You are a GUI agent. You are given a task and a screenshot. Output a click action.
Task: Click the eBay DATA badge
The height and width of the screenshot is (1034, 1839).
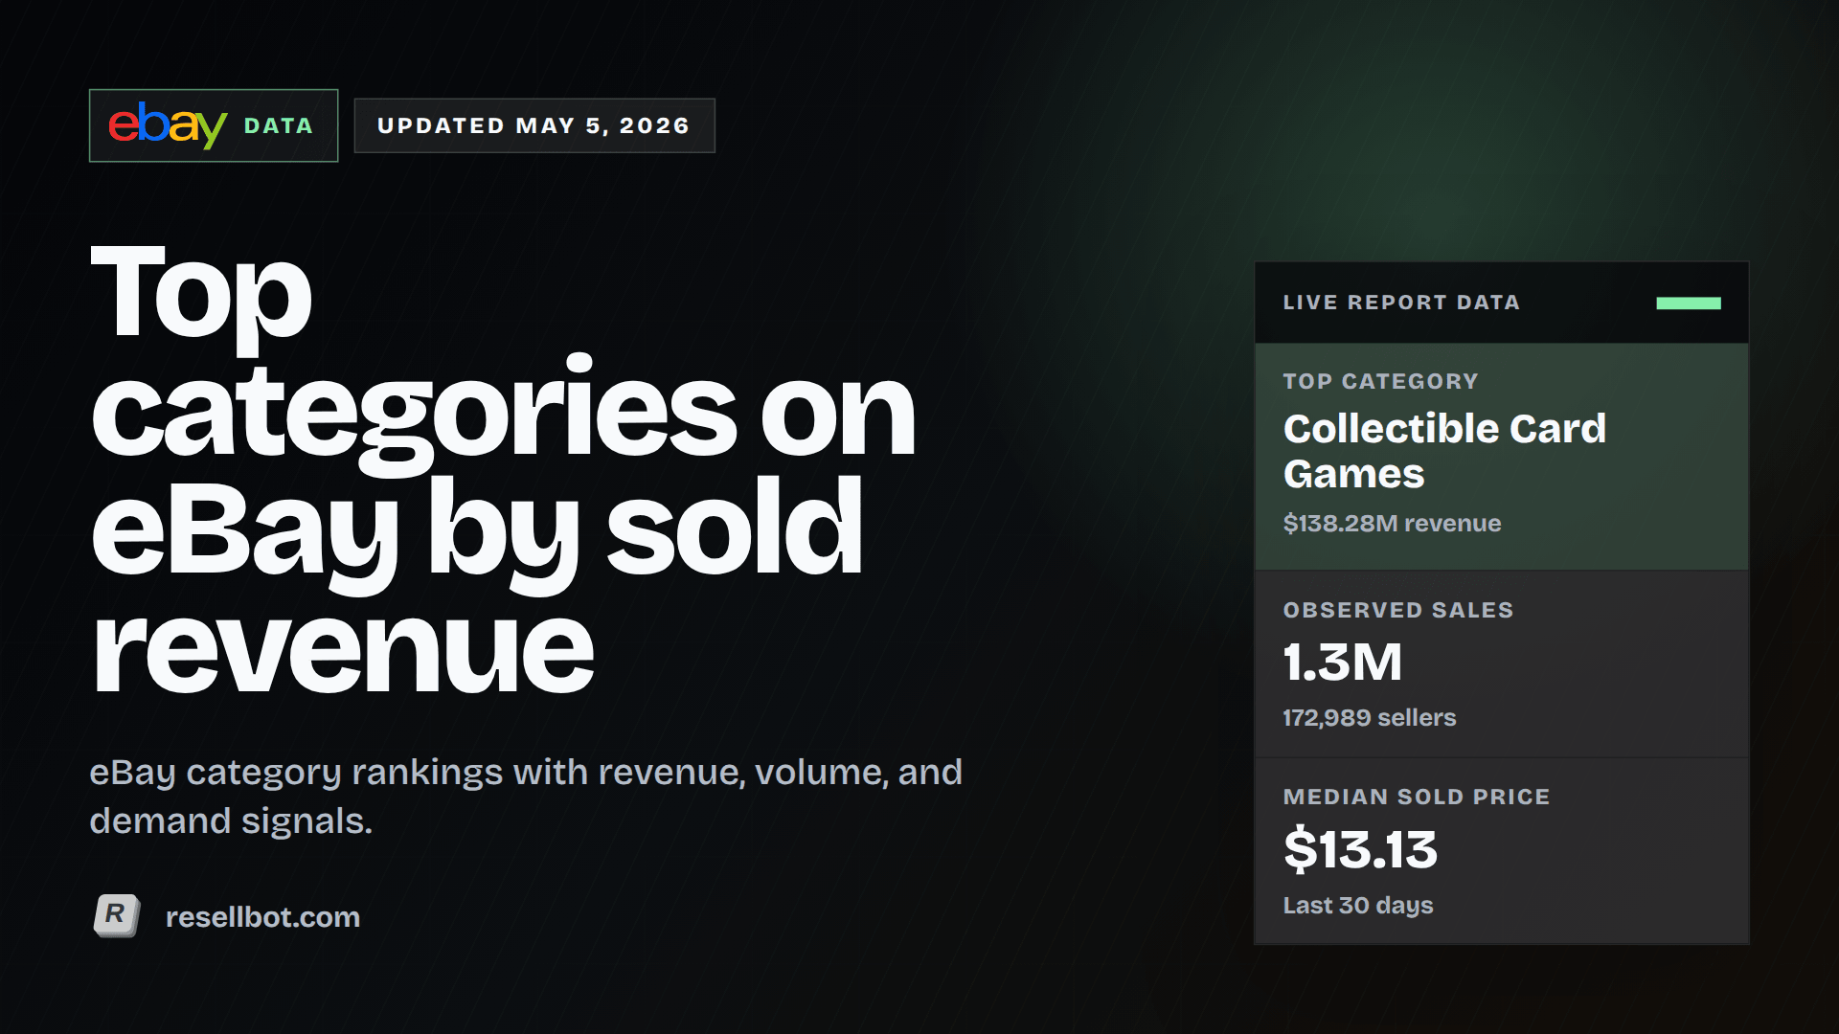(x=214, y=125)
